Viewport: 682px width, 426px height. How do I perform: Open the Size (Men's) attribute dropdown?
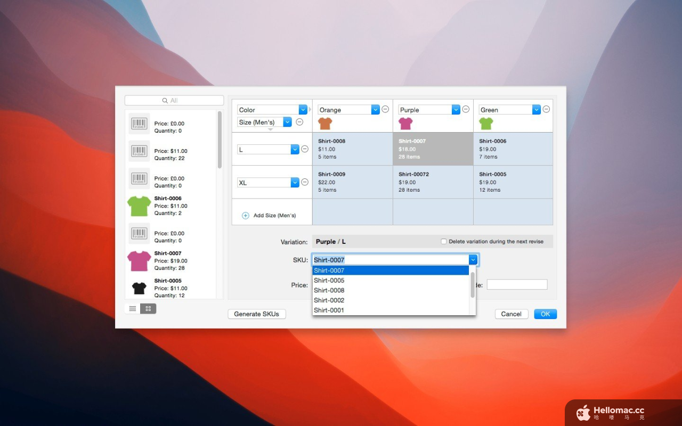point(287,122)
